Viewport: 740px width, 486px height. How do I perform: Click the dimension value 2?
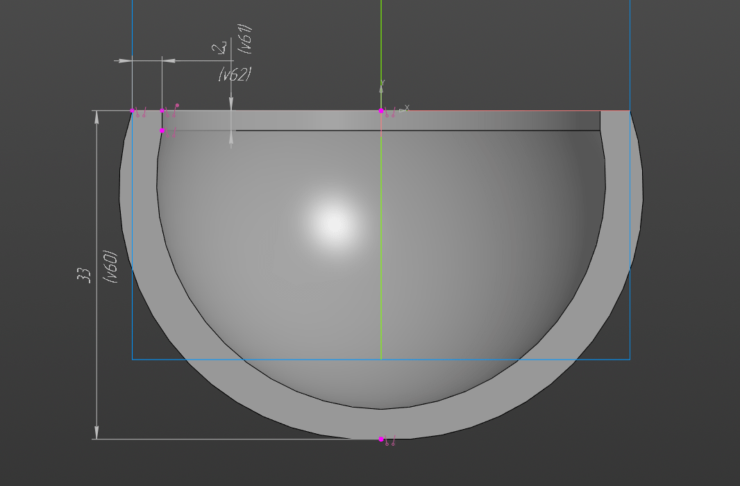pyautogui.click(x=221, y=48)
